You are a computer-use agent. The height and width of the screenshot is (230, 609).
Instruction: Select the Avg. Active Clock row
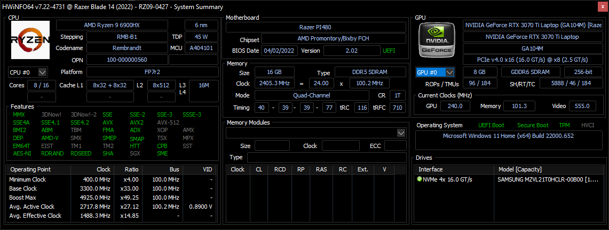pyautogui.click(x=111, y=207)
